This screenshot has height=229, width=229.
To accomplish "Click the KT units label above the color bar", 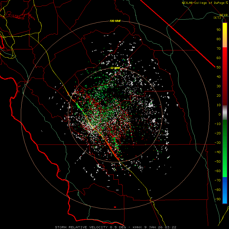I will point(217,18).
